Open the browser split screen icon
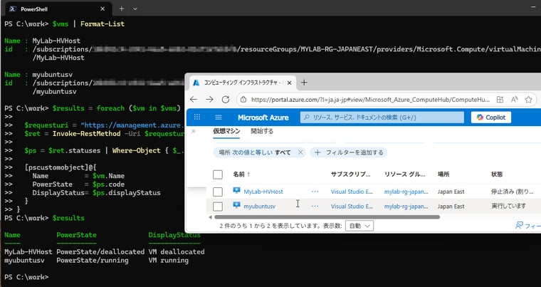Image resolution: width=541 pixels, height=287 pixels. click(x=500, y=100)
